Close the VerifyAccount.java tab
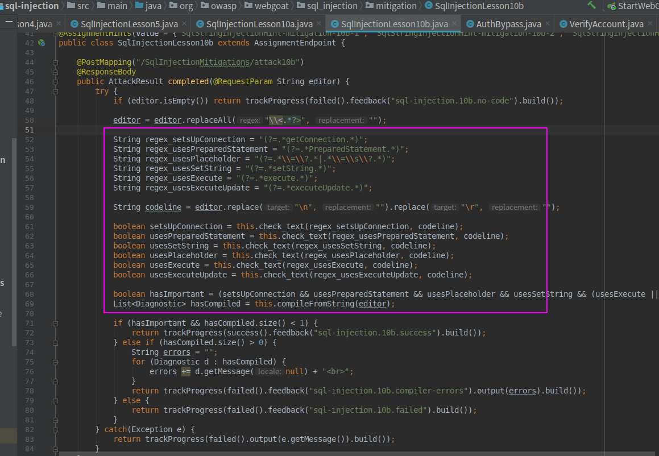 650,23
